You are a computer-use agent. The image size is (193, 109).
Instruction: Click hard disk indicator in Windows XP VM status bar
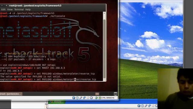pos(139,106)
